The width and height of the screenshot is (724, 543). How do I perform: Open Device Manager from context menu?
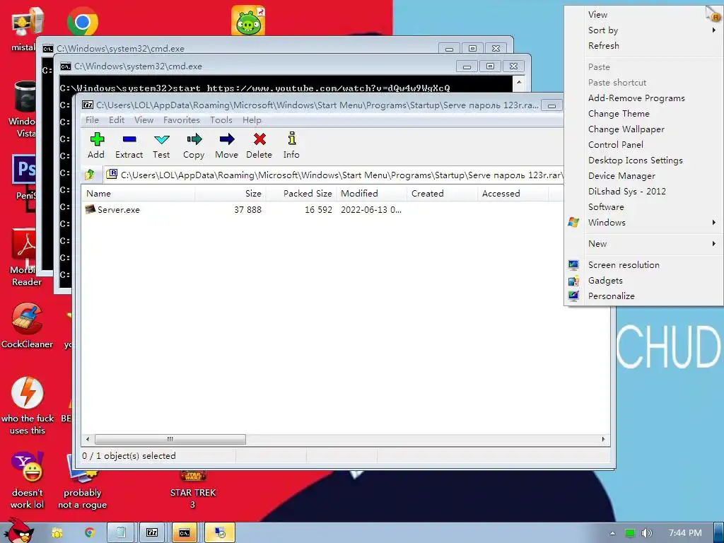(x=643, y=176)
